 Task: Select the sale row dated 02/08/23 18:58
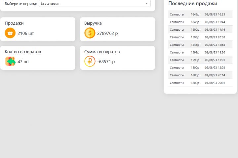point(200,45)
